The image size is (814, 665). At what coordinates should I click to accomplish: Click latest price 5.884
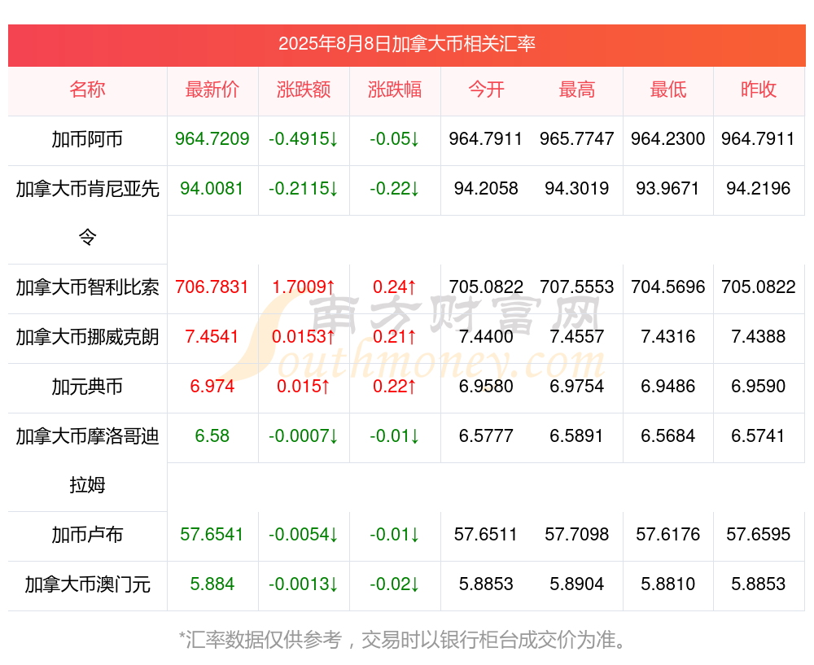pyautogui.click(x=212, y=584)
